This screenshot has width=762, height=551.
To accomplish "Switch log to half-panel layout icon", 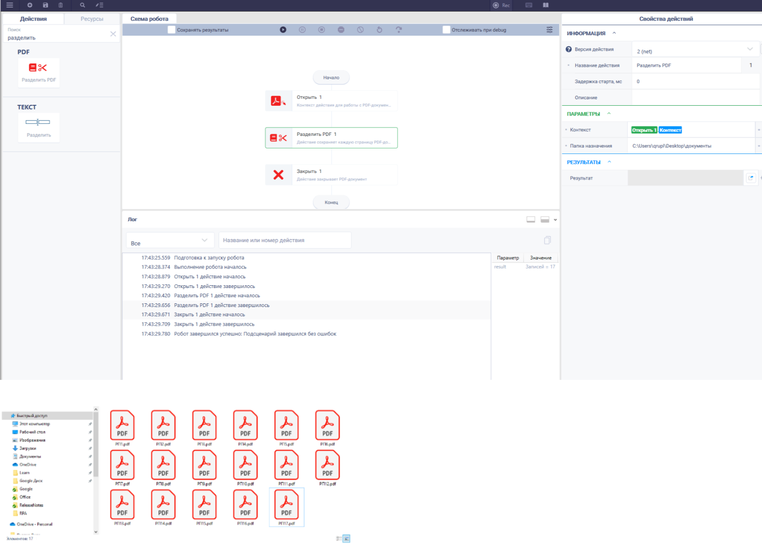I will coord(545,220).
